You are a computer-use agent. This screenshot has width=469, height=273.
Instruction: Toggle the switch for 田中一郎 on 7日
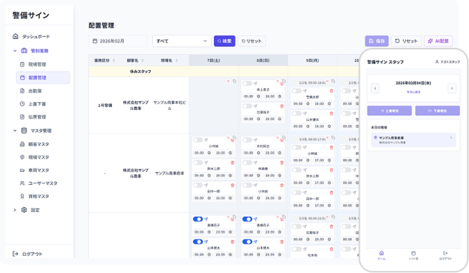[x=198, y=185]
